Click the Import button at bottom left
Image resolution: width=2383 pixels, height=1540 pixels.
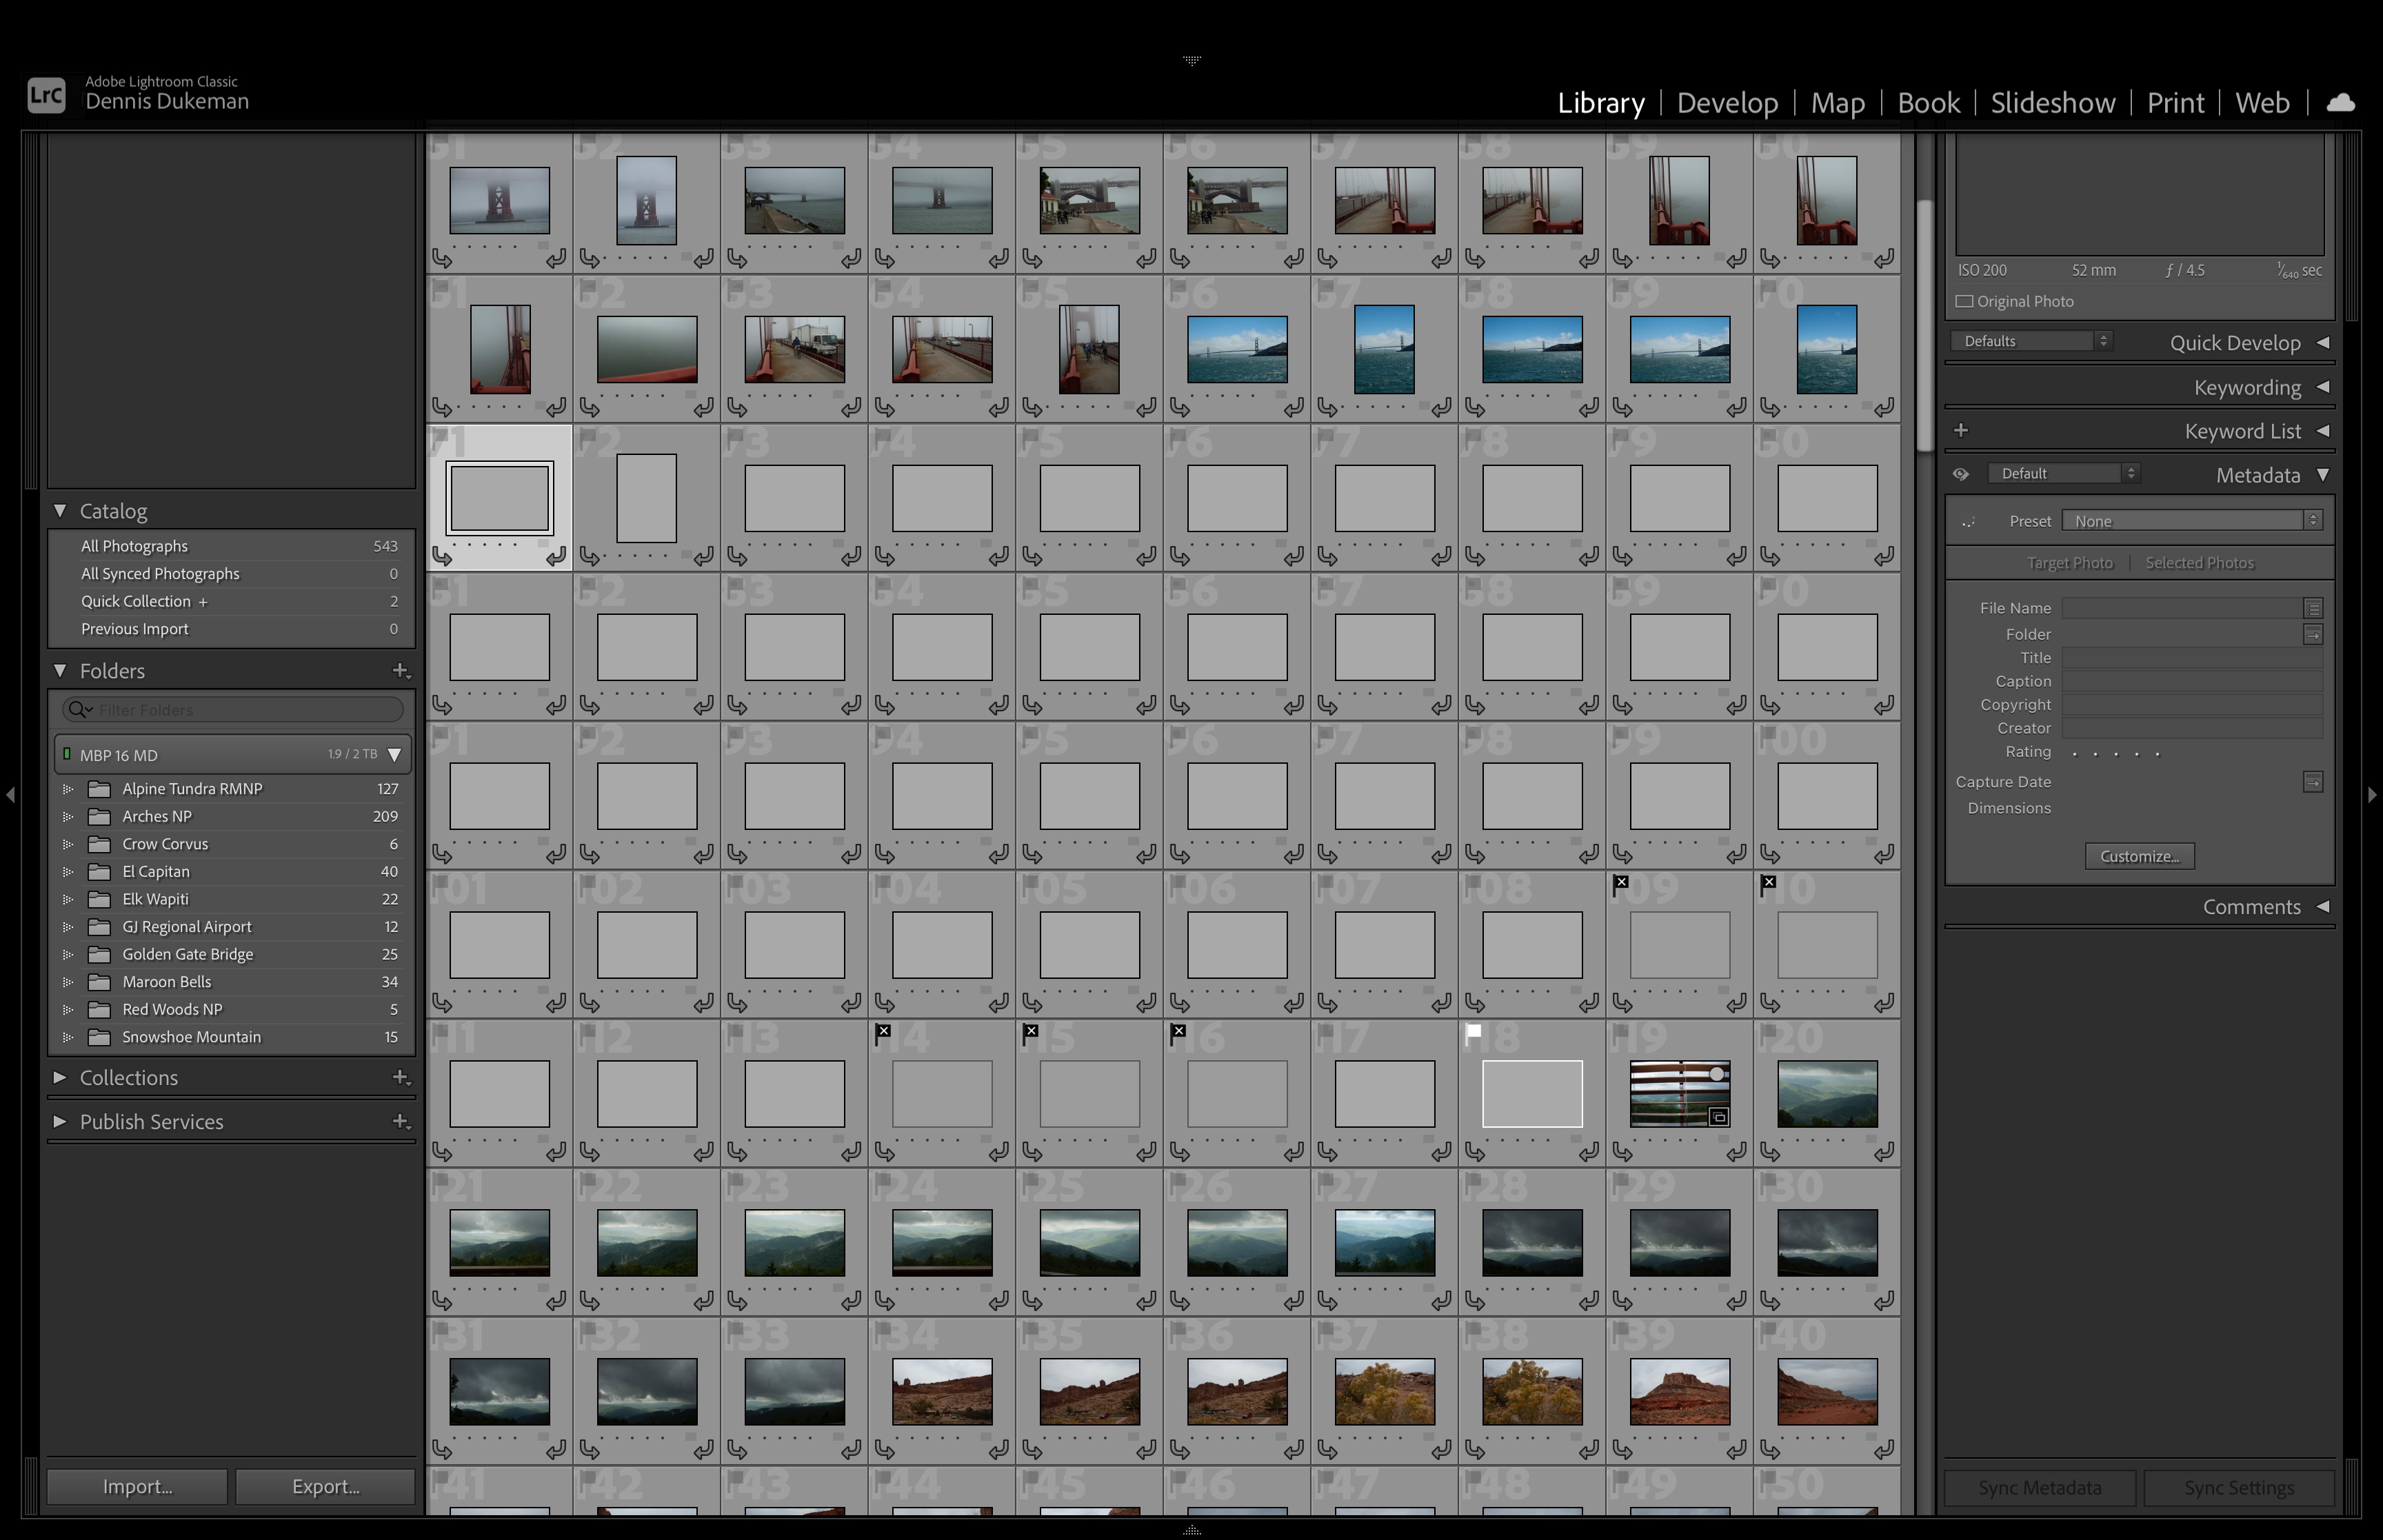(x=136, y=1486)
